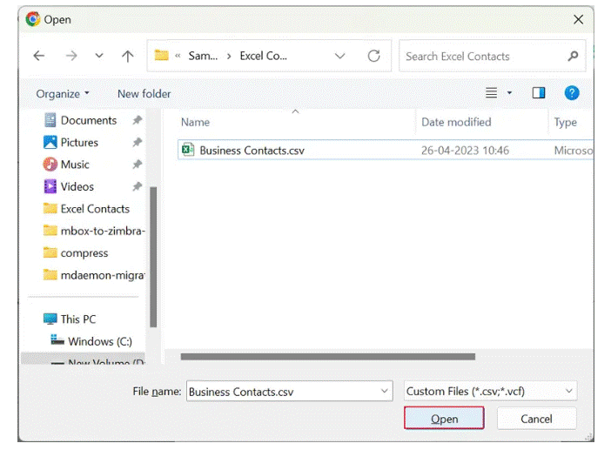
Task: Sort by Name column header
Action: click(195, 123)
